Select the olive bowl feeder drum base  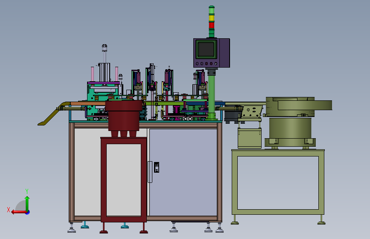pyautogui.click(x=290, y=129)
